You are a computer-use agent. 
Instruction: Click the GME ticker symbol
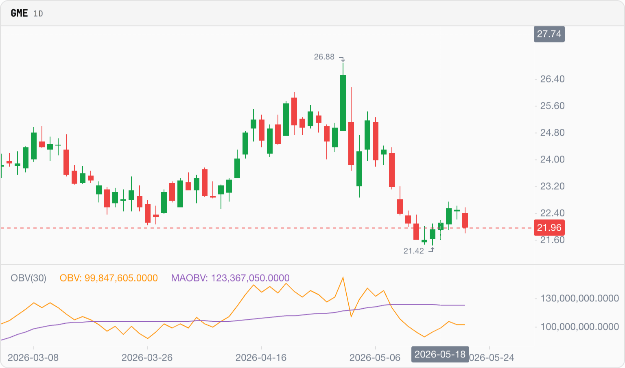(x=19, y=13)
